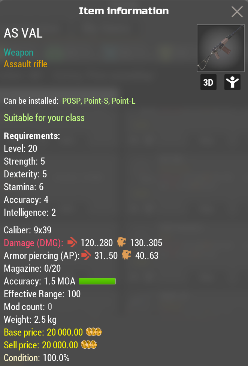Click the Suitable for your class text
The width and height of the screenshot is (248, 366).
tap(44, 118)
